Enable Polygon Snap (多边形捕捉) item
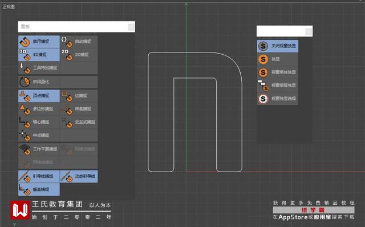Screen dimensions: 365x227 click(39, 109)
